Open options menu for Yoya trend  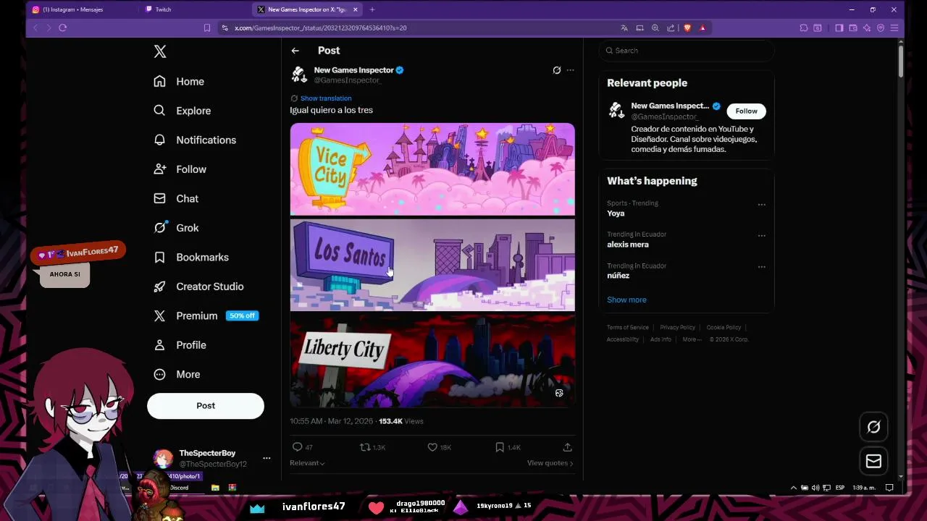pyautogui.click(x=761, y=205)
